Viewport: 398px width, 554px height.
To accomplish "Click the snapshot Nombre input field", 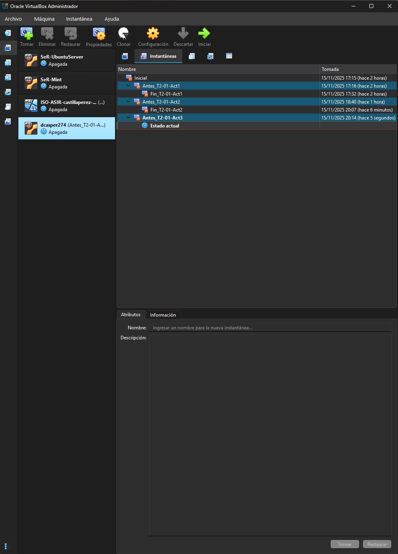I will pos(270,328).
